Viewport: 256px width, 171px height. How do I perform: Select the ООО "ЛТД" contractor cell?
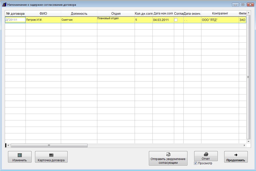click(x=220, y=20)
